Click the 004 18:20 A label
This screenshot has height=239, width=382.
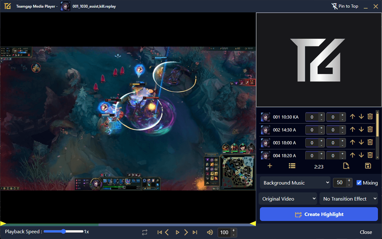coord(284,156)
